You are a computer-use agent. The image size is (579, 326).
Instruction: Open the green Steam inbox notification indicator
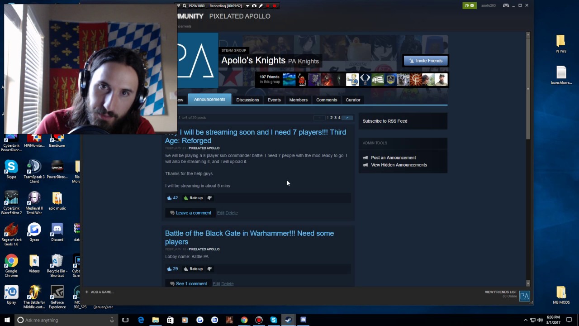pos(469,5)
